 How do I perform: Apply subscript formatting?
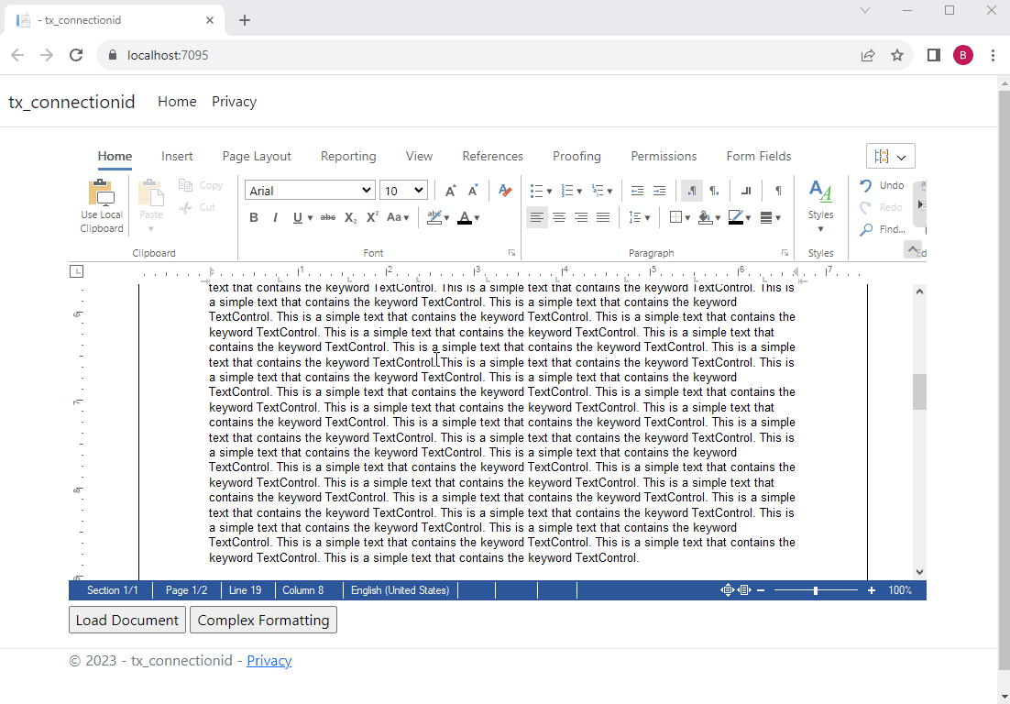(349, 217)
